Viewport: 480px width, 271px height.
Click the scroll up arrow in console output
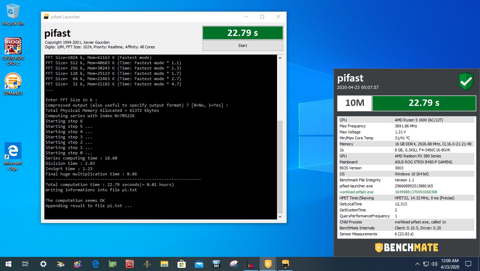coord(280,58)
